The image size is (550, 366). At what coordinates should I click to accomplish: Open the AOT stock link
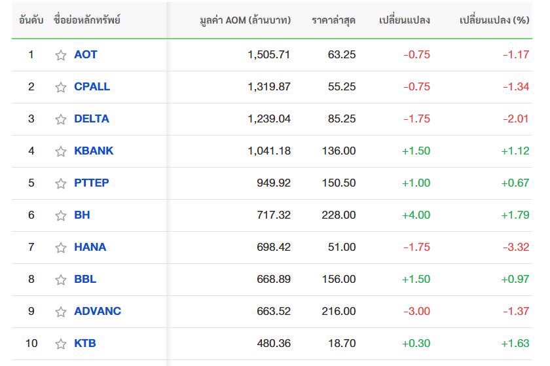(86, 54)
